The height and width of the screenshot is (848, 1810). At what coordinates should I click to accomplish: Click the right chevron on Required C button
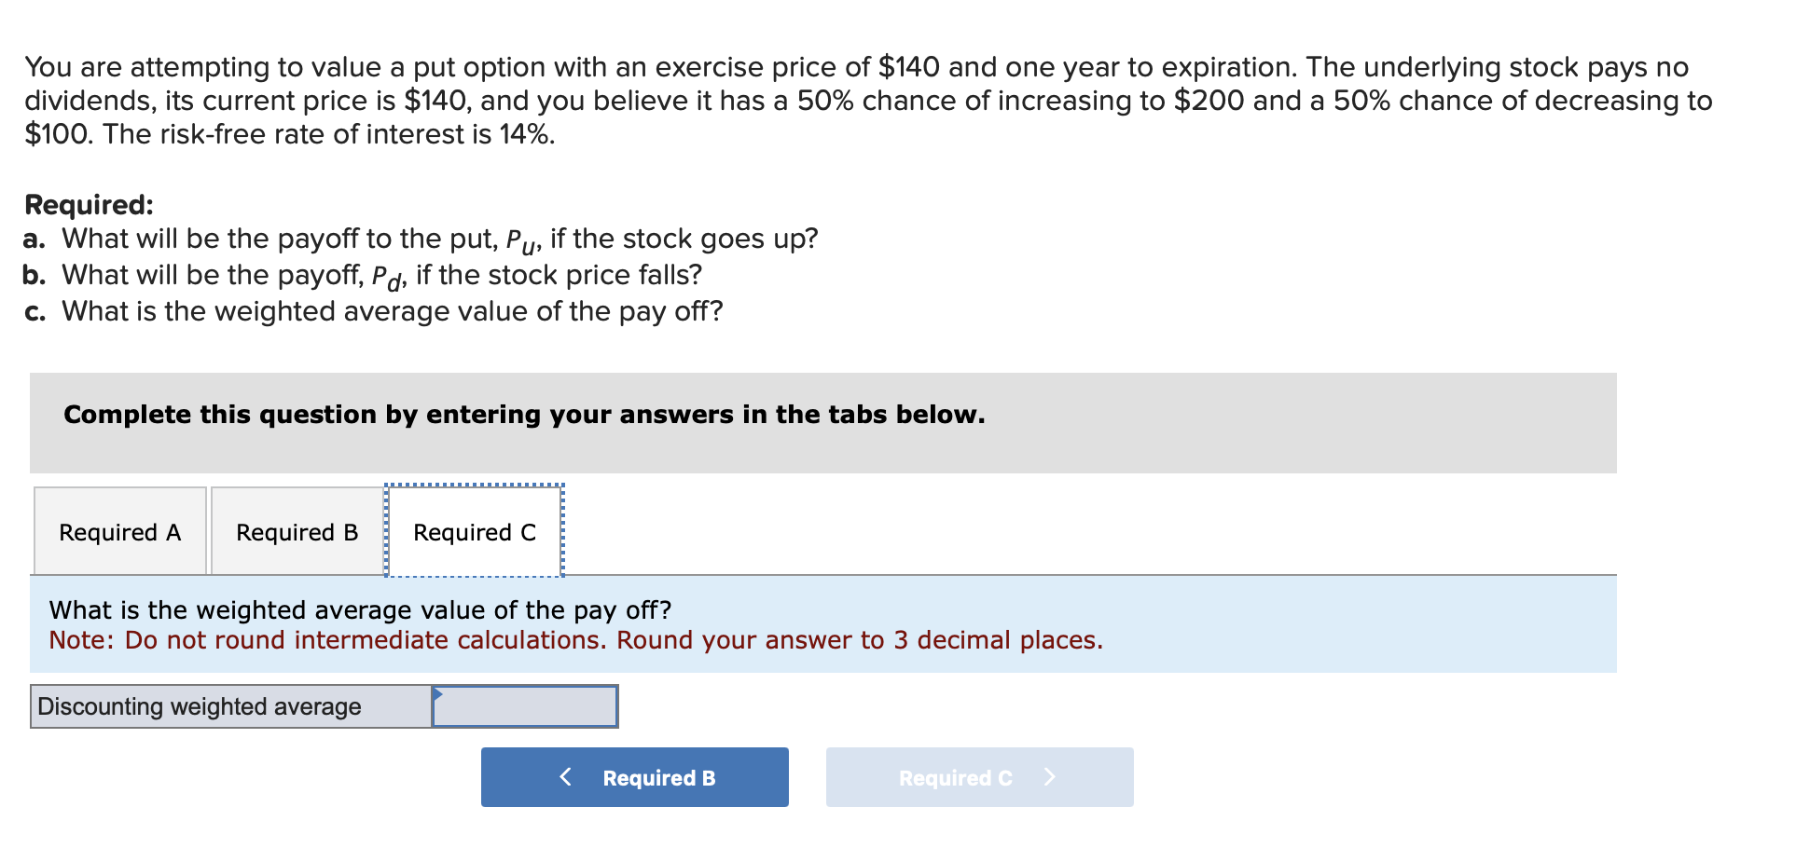[x=1051, y=776]
